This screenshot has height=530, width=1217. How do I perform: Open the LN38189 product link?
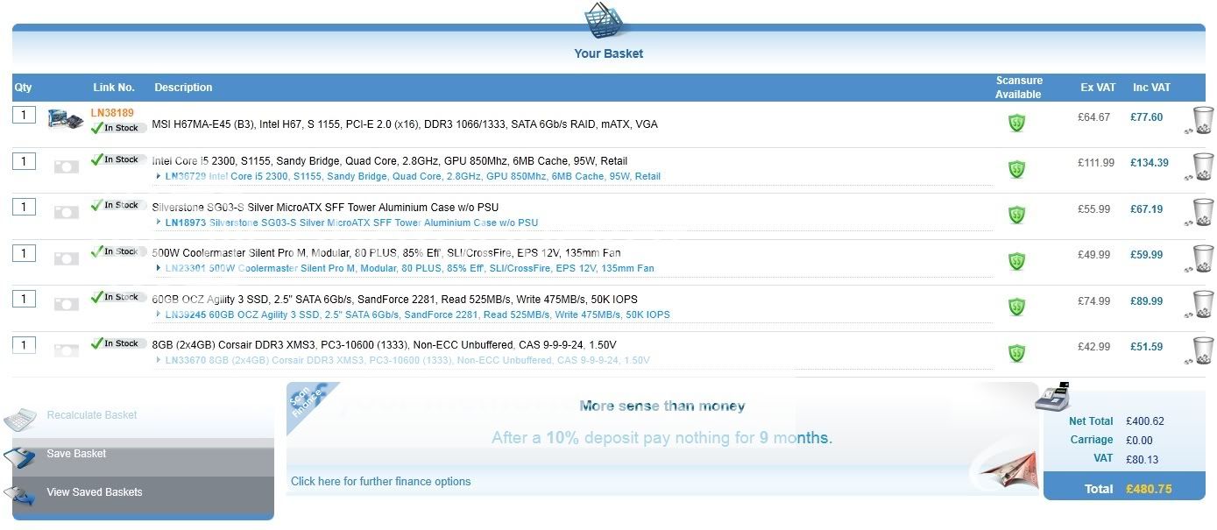[x=112, y=113]
